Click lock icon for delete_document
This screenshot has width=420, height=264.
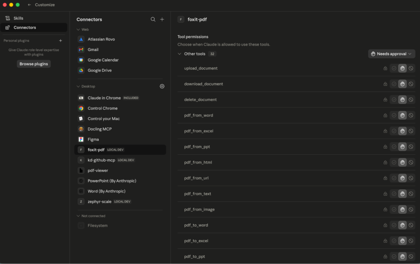click(x=385, y=100)
